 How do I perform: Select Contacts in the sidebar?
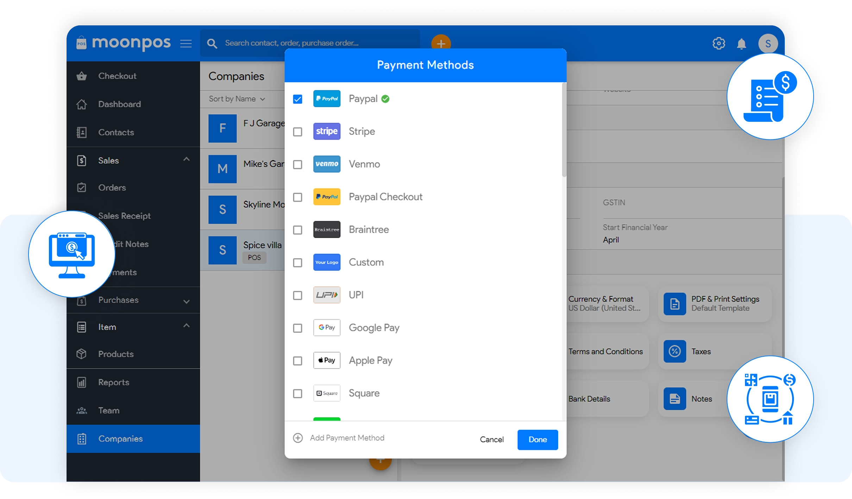tap(116, 132)
